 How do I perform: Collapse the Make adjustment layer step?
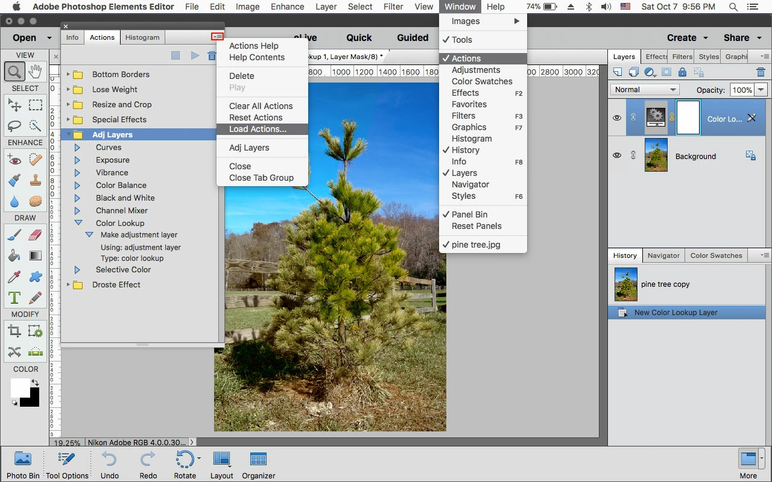(89, 235)
